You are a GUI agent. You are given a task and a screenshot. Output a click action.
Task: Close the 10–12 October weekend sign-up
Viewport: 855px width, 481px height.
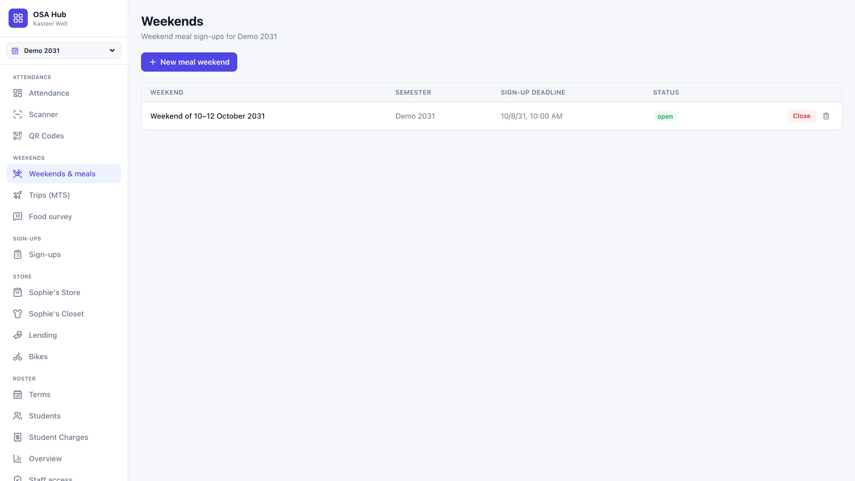(x=802, y=116)
